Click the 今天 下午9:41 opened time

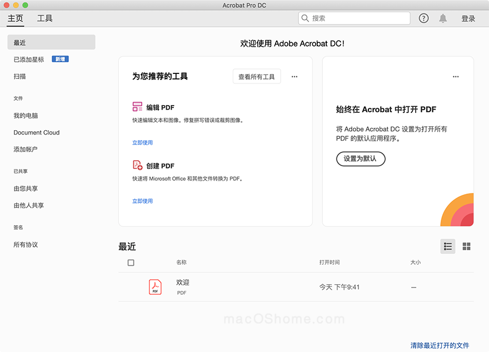click(340, 287)
